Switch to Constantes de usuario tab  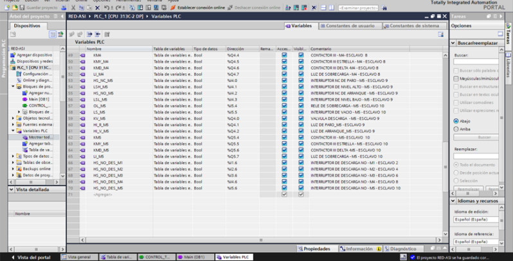[350, 26]
